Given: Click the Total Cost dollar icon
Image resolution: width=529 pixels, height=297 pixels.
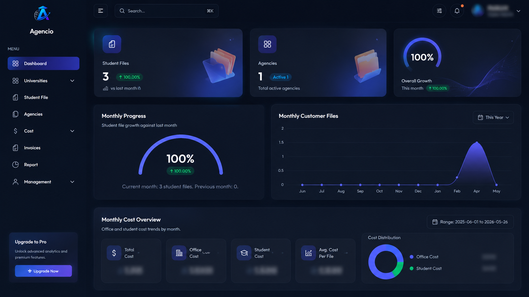Looking at the screenshot, I should point(114,253).
